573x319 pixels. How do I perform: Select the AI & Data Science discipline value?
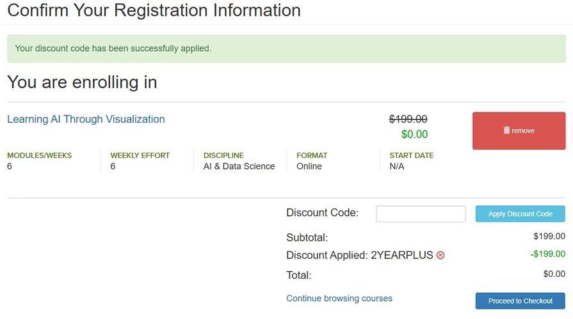point(239,166)
